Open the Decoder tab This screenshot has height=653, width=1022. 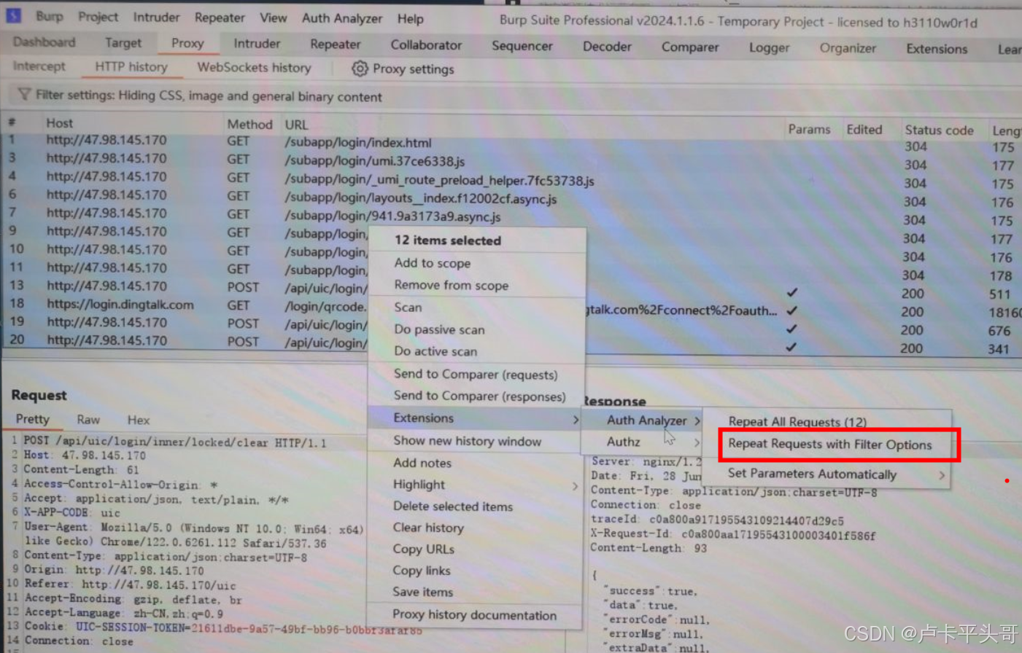pyautogui.click(x=606, y=46)
